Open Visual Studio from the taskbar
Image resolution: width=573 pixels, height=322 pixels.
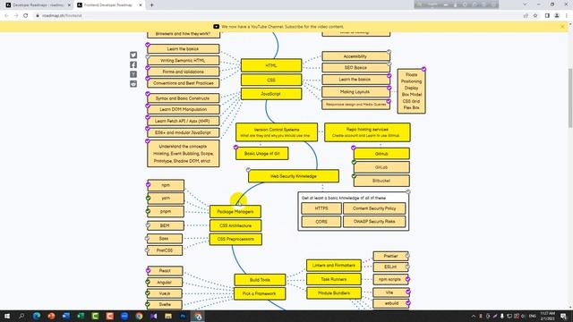coord(153,316)
